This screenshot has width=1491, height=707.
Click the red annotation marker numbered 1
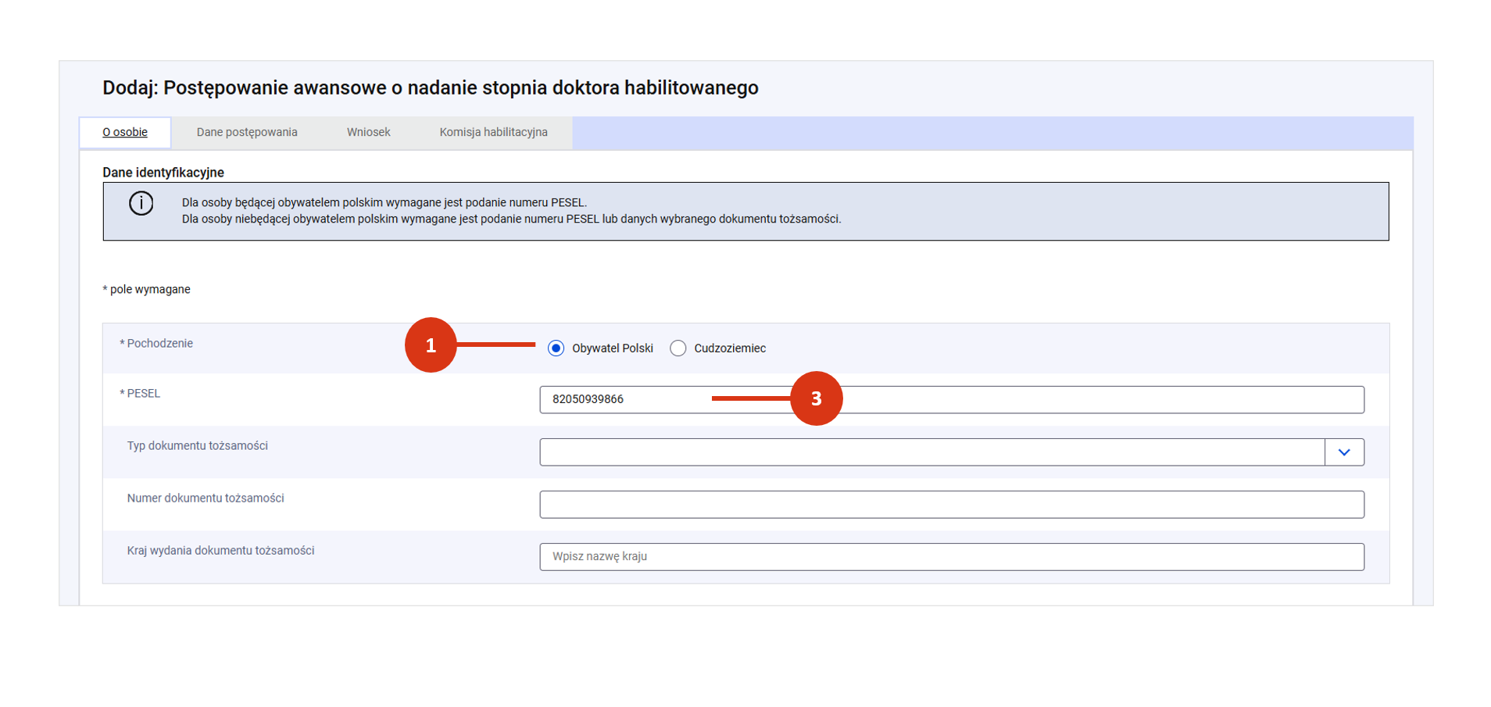click(431, 345)
